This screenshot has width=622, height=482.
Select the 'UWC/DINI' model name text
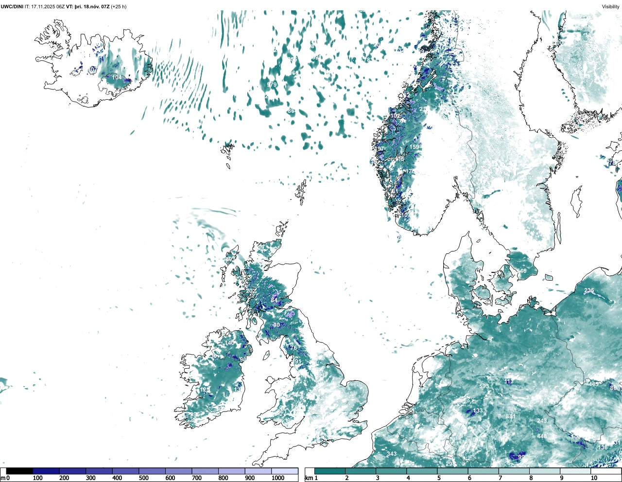(12, 7)
